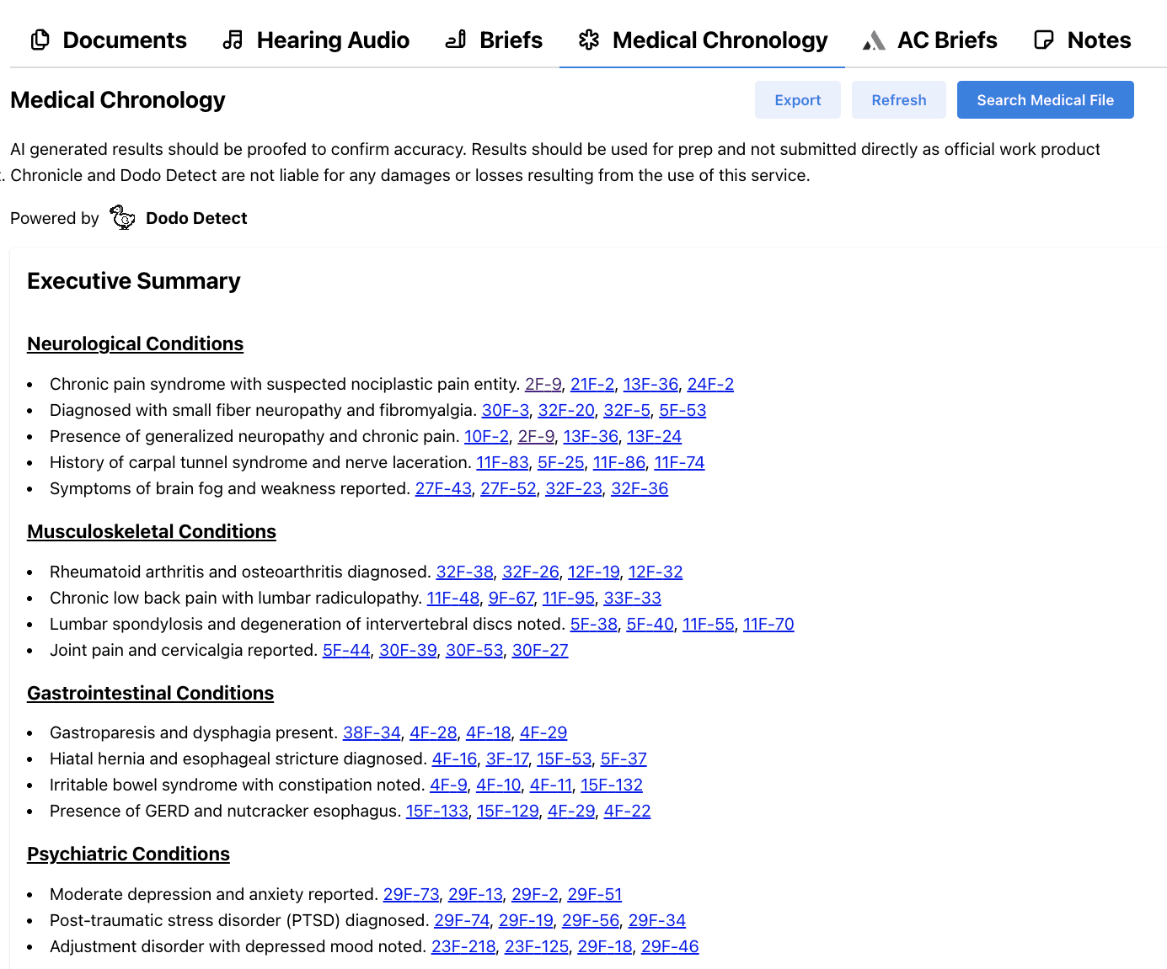The height and width of the screenshot is (969, 1167).
Task: Click the medical cross icon on Medical Chronology
Action: tap(588, 40)
